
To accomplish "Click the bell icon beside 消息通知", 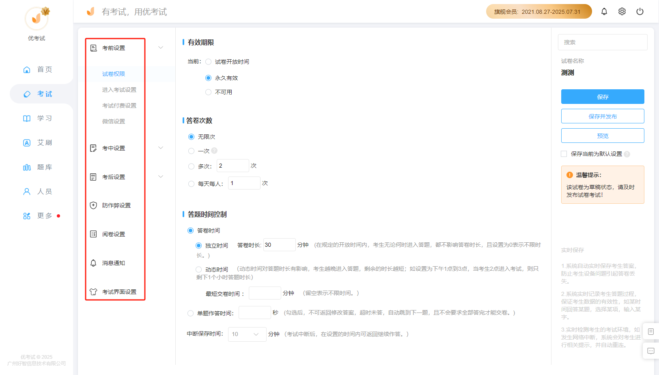I will click(93, 263).
